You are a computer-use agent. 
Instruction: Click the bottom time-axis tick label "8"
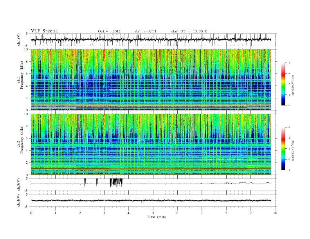(x=226, y=213)
